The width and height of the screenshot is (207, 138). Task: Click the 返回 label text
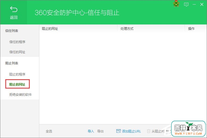point(14,17)
